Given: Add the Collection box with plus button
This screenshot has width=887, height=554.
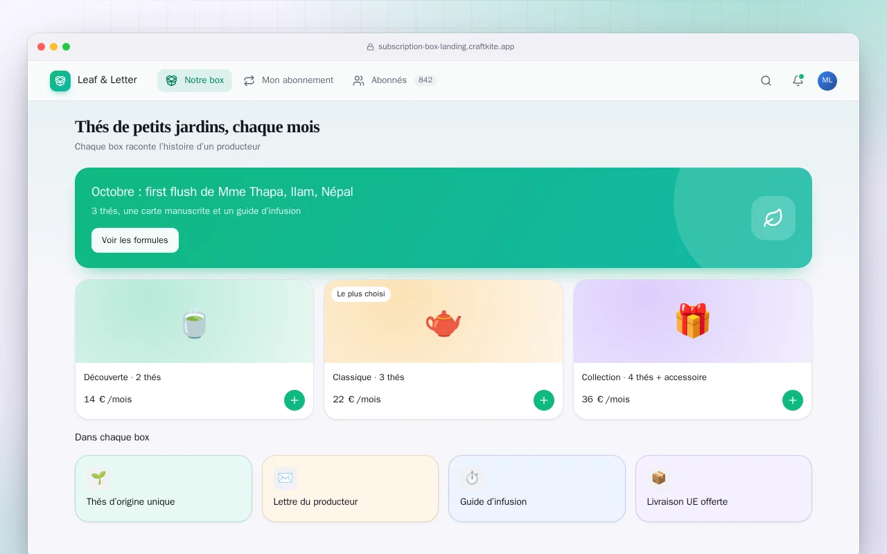Looking at the screenshot, I should (793, 400).
